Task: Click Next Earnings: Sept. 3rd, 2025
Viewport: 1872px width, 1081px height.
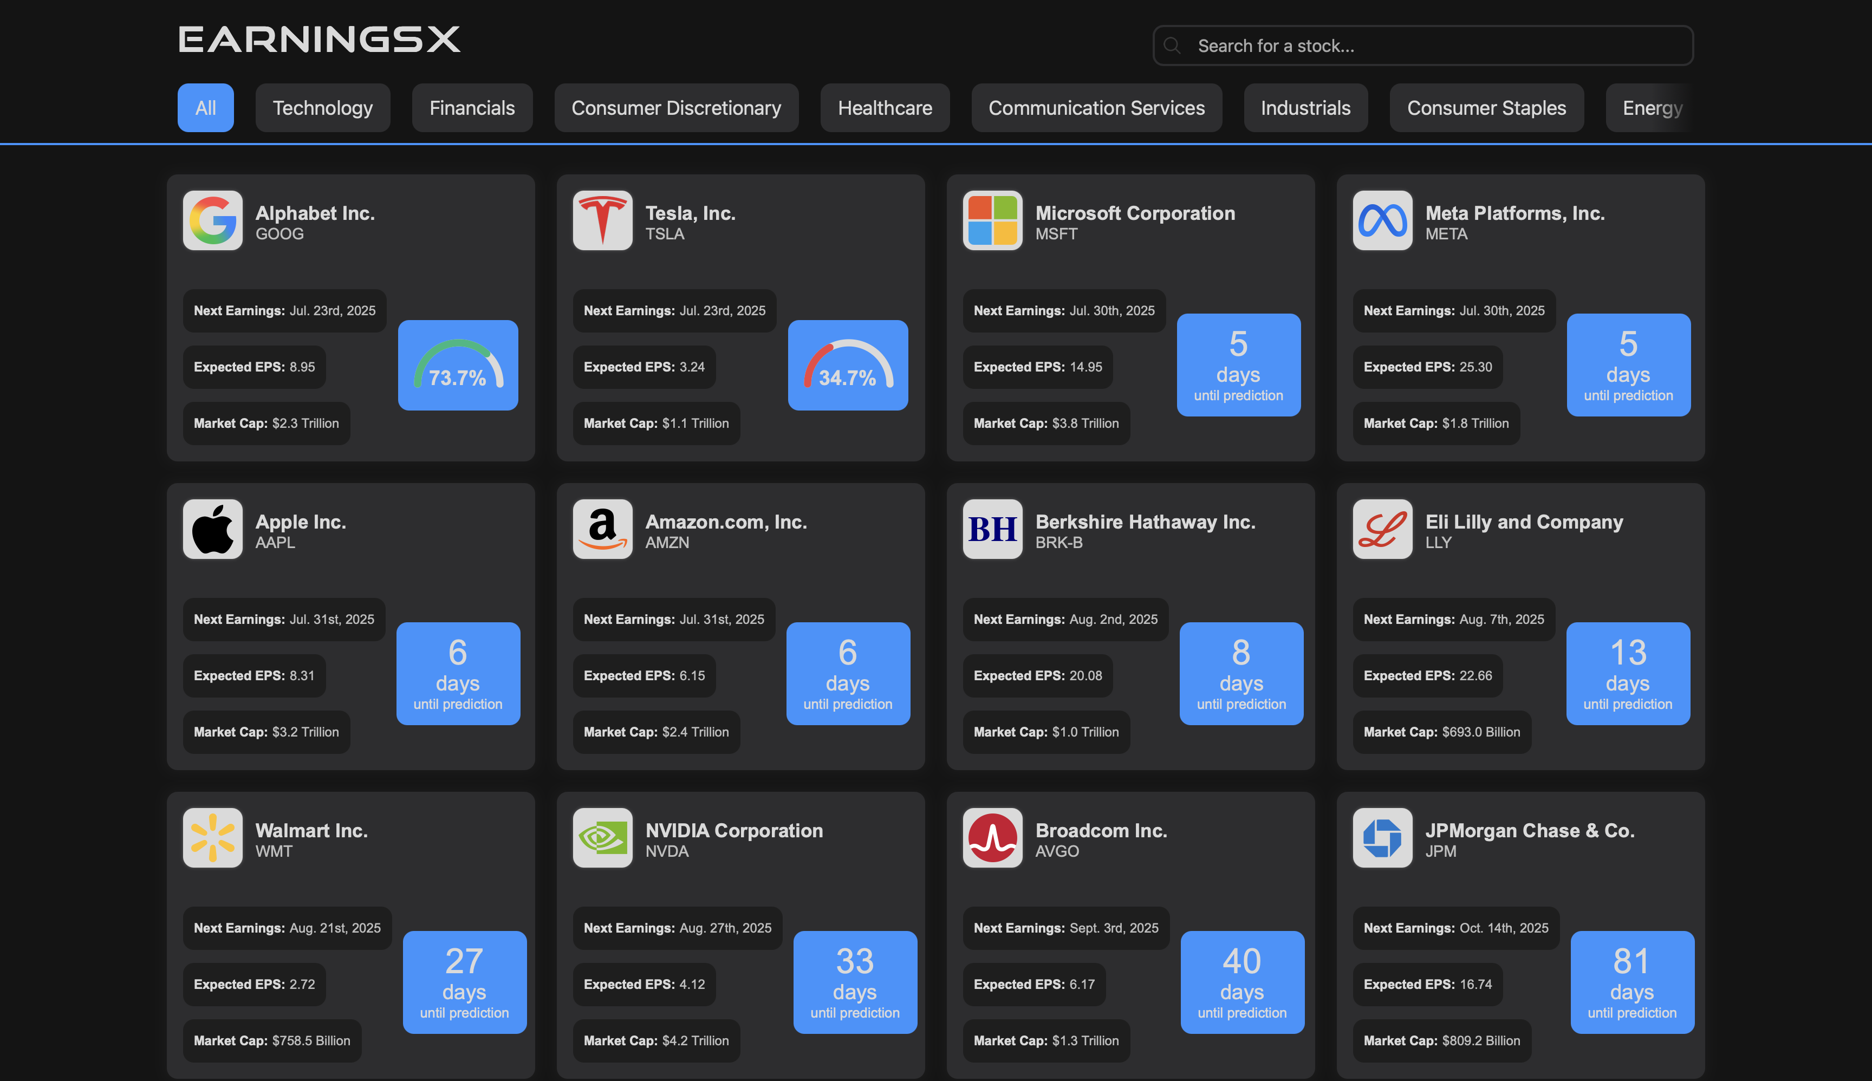Action: coord(1065,928)
